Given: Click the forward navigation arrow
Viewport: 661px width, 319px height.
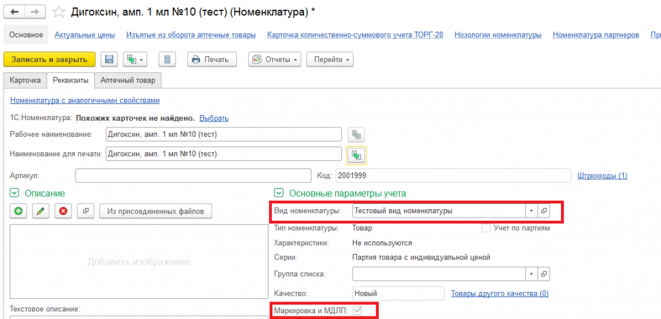Looking at the screenshot, I should pyautogui.click(x=36, y=12).
